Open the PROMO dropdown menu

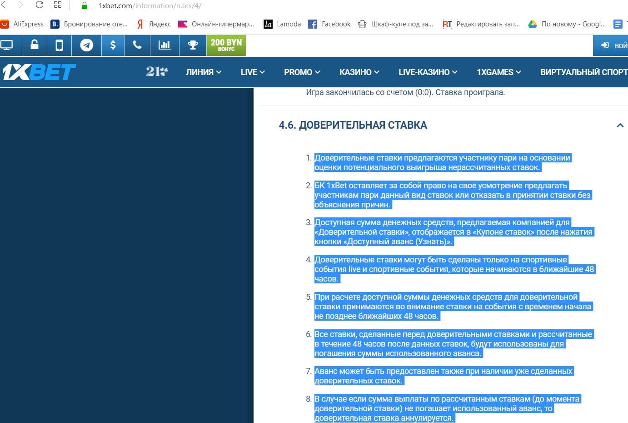coord(302,72)
